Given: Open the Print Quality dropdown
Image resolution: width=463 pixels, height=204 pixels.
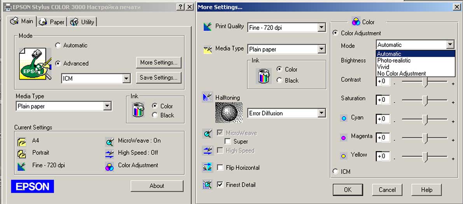Looking at the screenshot, I should (x=321, y=28).
